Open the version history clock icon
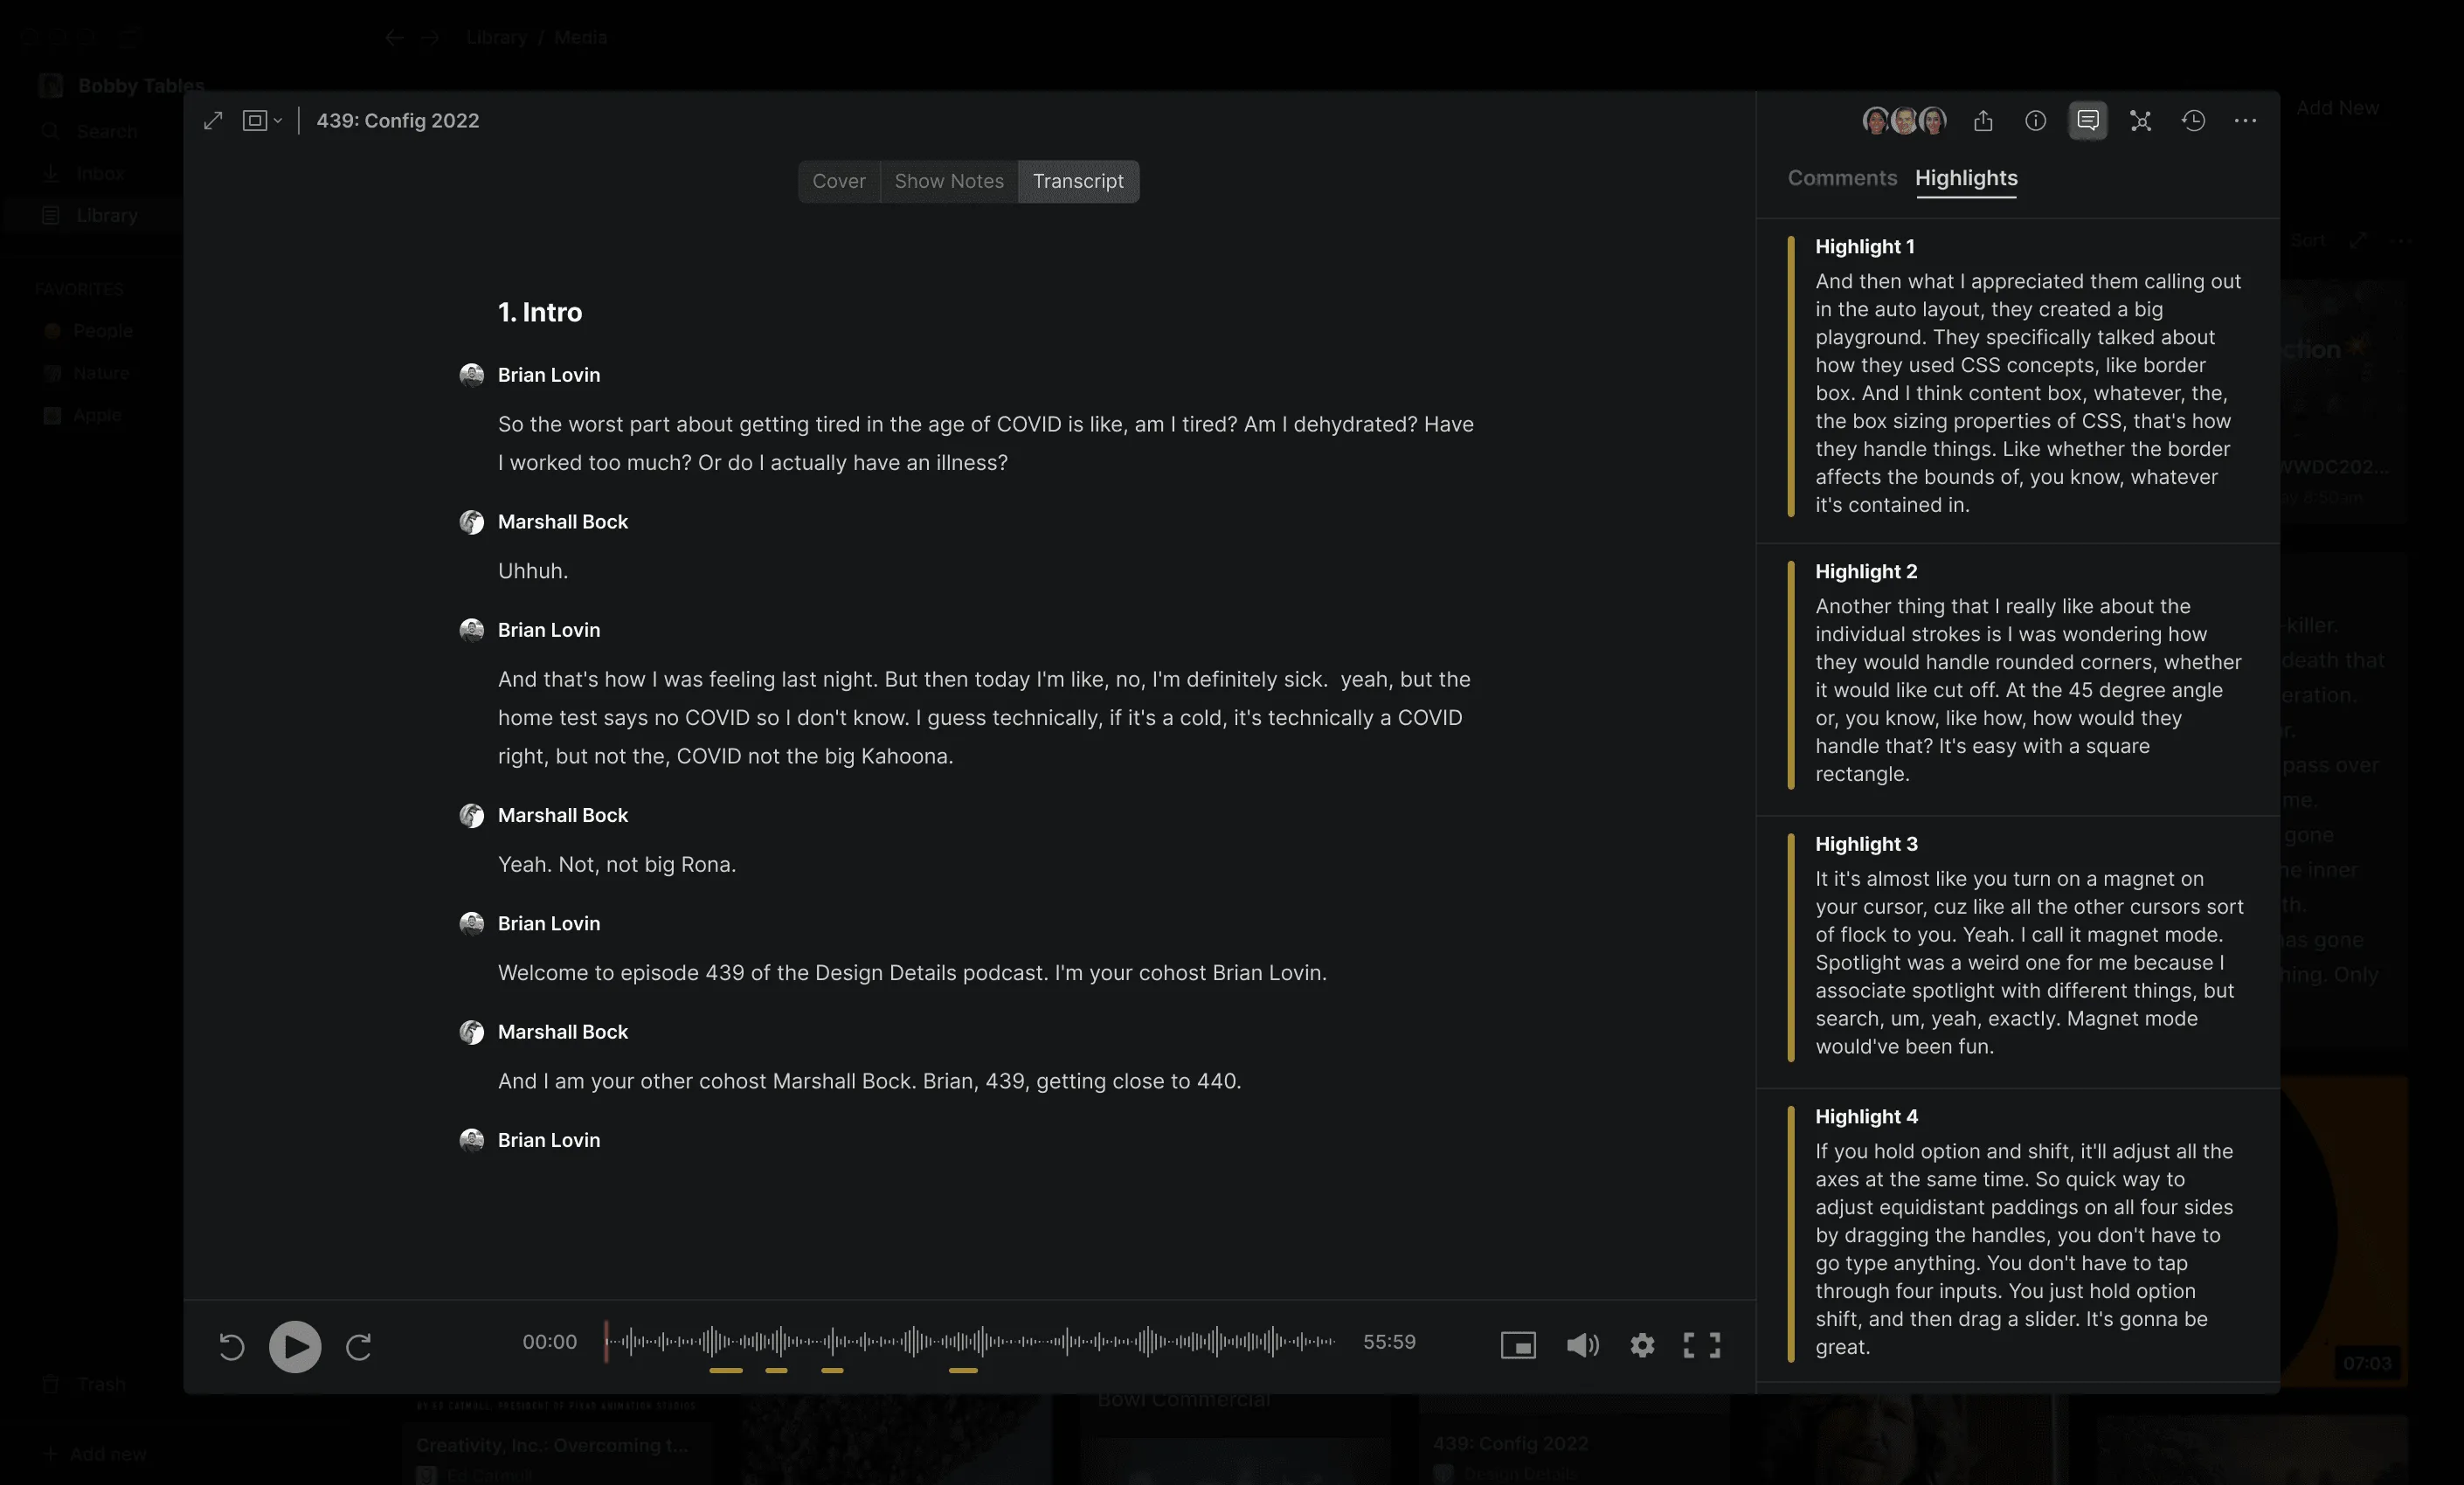The image size is (2464, 1485). tap(2193, 121)
